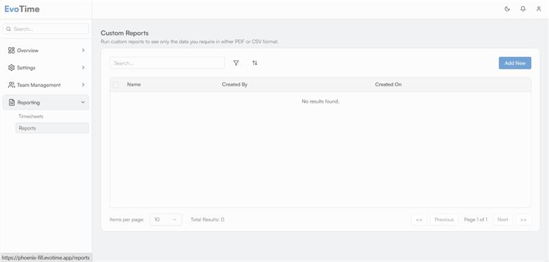Click the Created On column header

388,84
